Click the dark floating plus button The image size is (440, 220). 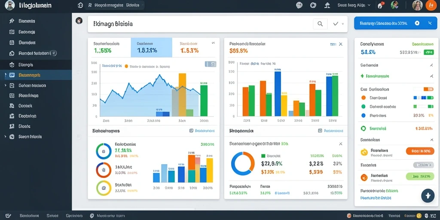point(428,196)
